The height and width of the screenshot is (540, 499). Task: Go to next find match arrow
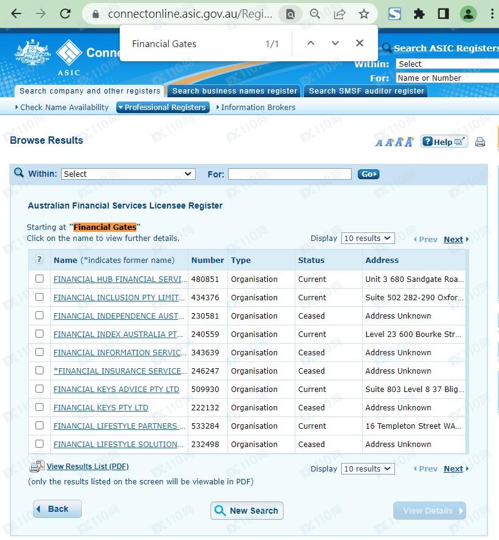pos(335,43)
